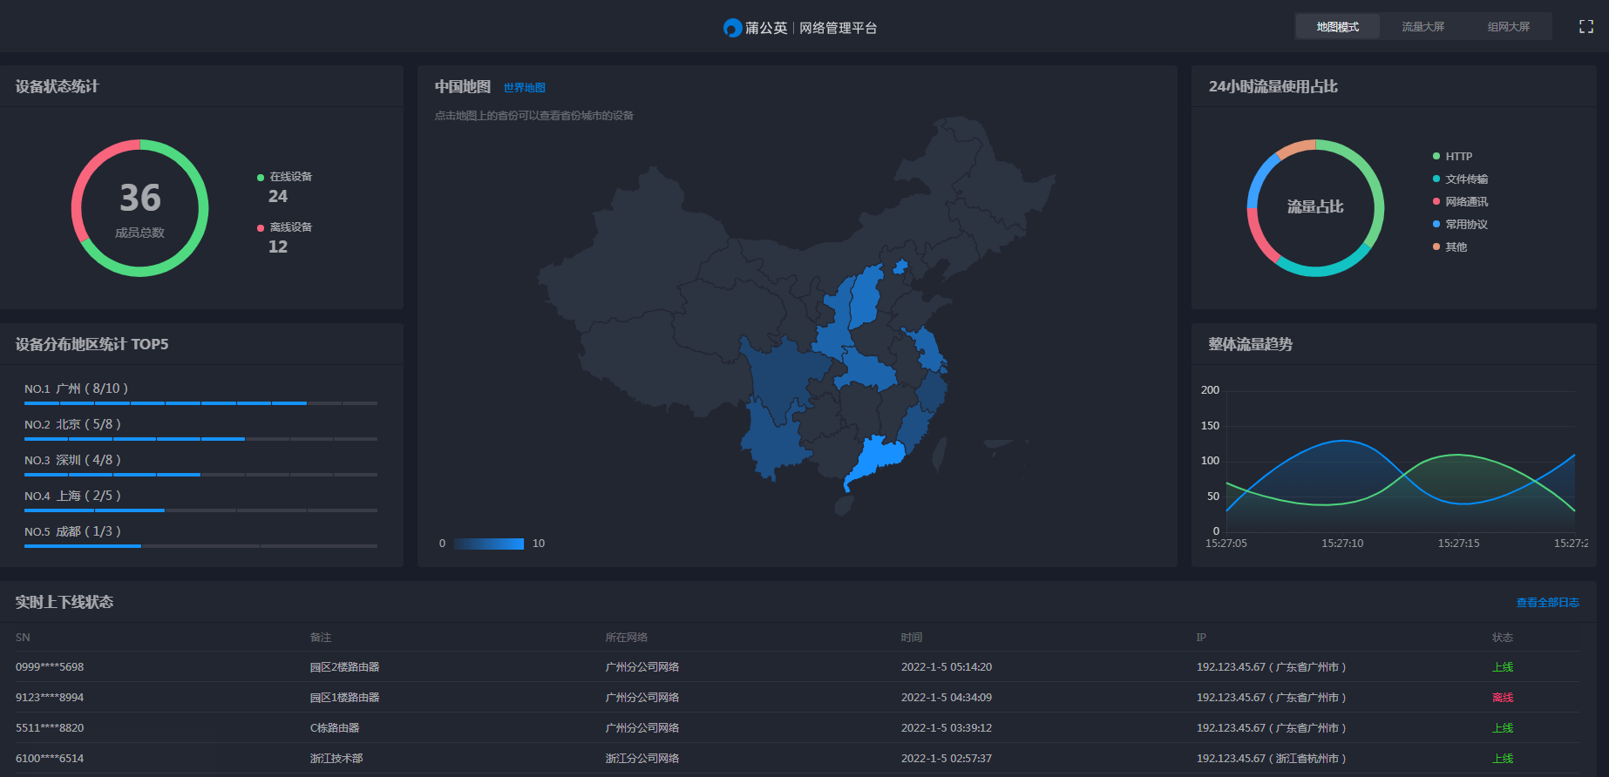The height and width of the screenshot is (777, 1609).
Task: Toggle 其他 legend item
Action: pos(1449,247)
